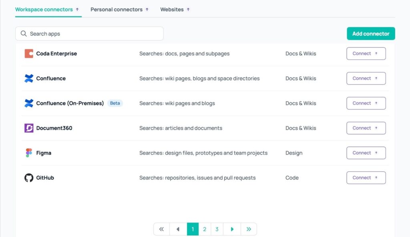410x237 pixels.
Task: Connect the Figma connector
Action: 366,153
